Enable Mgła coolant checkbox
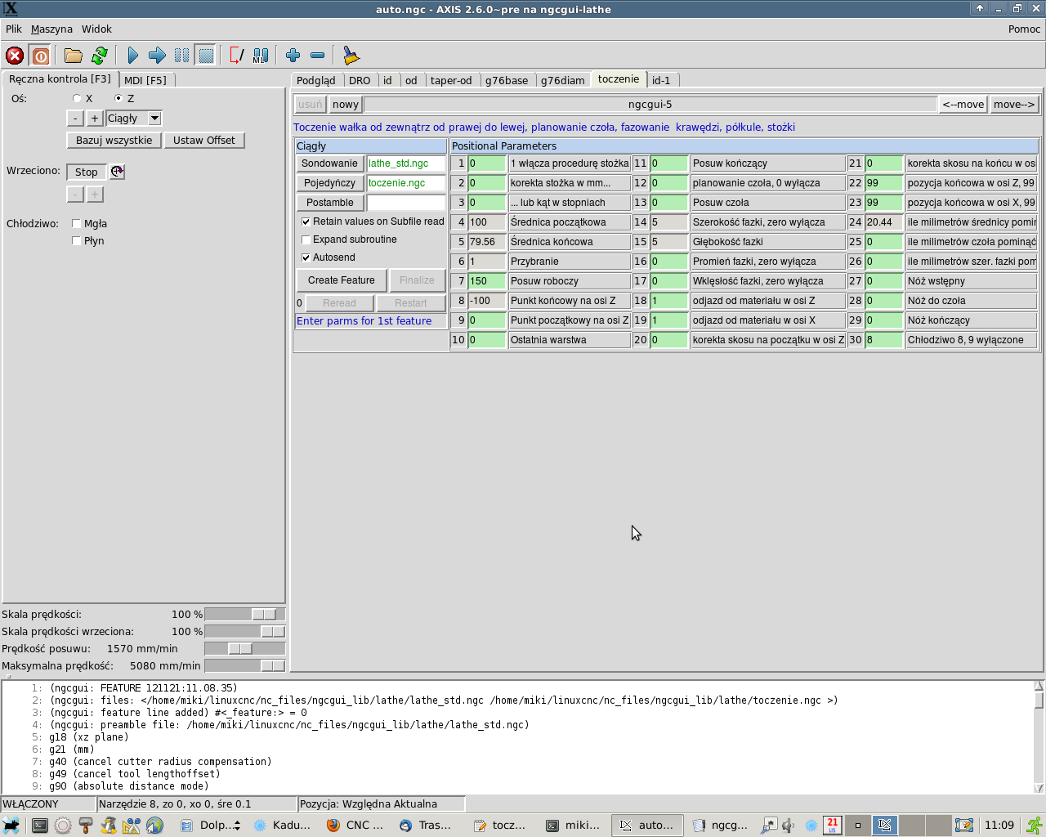 point(76,223)
